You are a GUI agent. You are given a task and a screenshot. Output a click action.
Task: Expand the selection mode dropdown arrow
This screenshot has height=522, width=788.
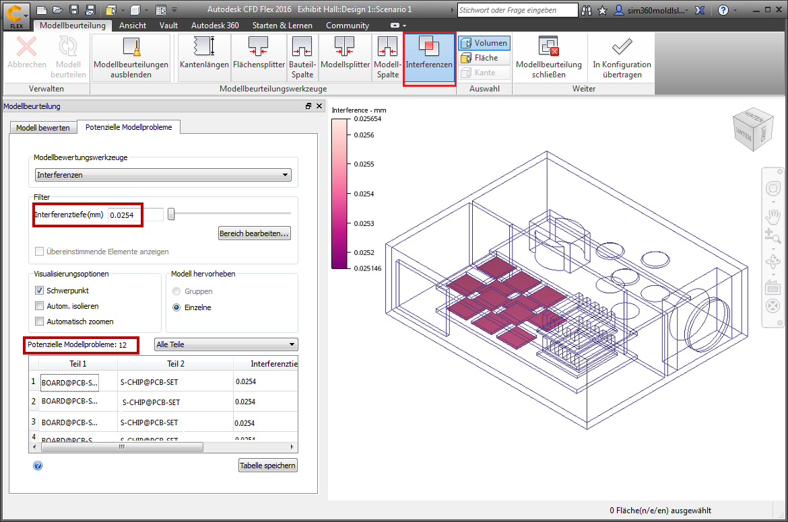tap(122, 10)
